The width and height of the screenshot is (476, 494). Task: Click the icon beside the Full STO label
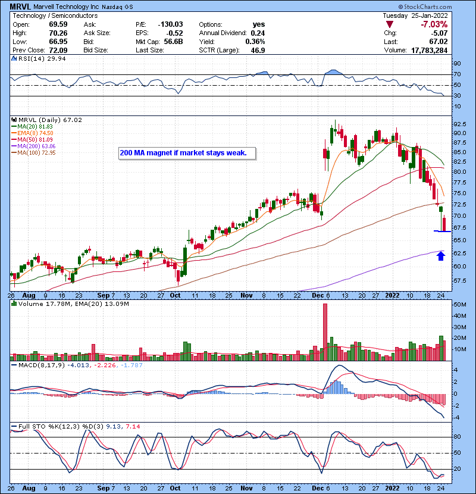[x=13, y=426]
